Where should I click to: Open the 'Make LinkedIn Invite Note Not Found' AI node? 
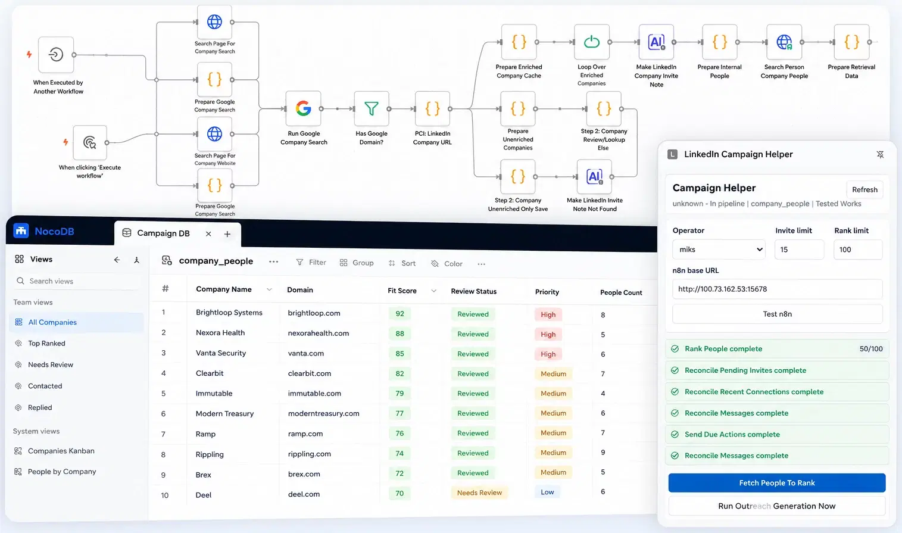pos(595,176)
